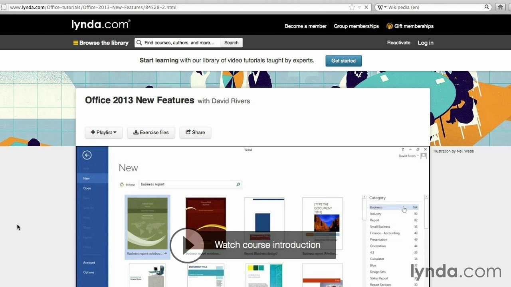Select the Report (Business design) thumbnail
This screenshot has height=287, width=511.
[264, 224]
